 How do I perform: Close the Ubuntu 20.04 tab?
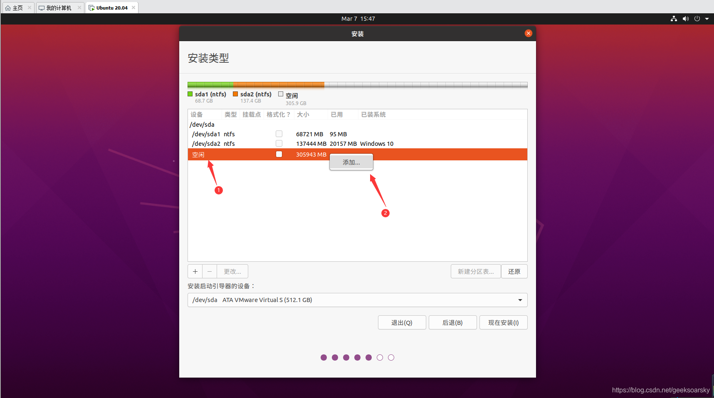tap(133, 7)
